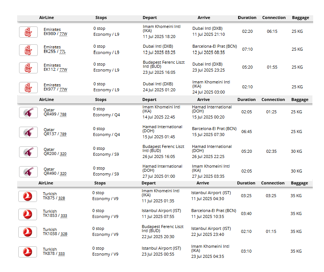Click the Baggage header in the Qatar table
324x272 pixels.
point(300,99)
